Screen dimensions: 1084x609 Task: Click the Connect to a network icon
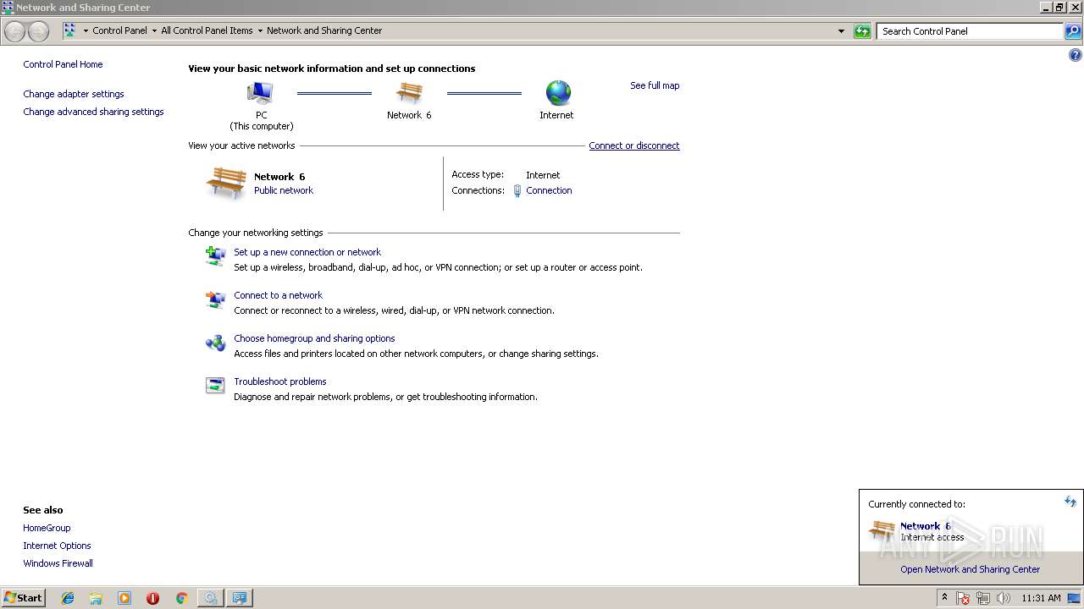coord(215,299)
